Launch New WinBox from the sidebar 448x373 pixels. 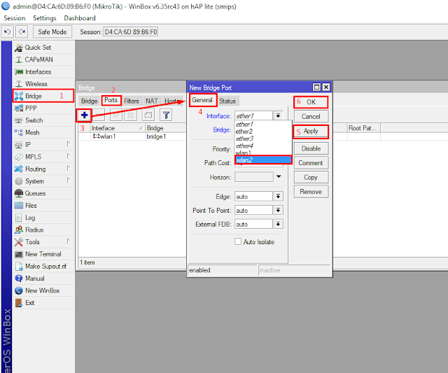pos(43,290)
